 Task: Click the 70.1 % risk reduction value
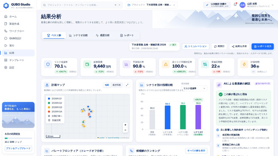point(60,66)
